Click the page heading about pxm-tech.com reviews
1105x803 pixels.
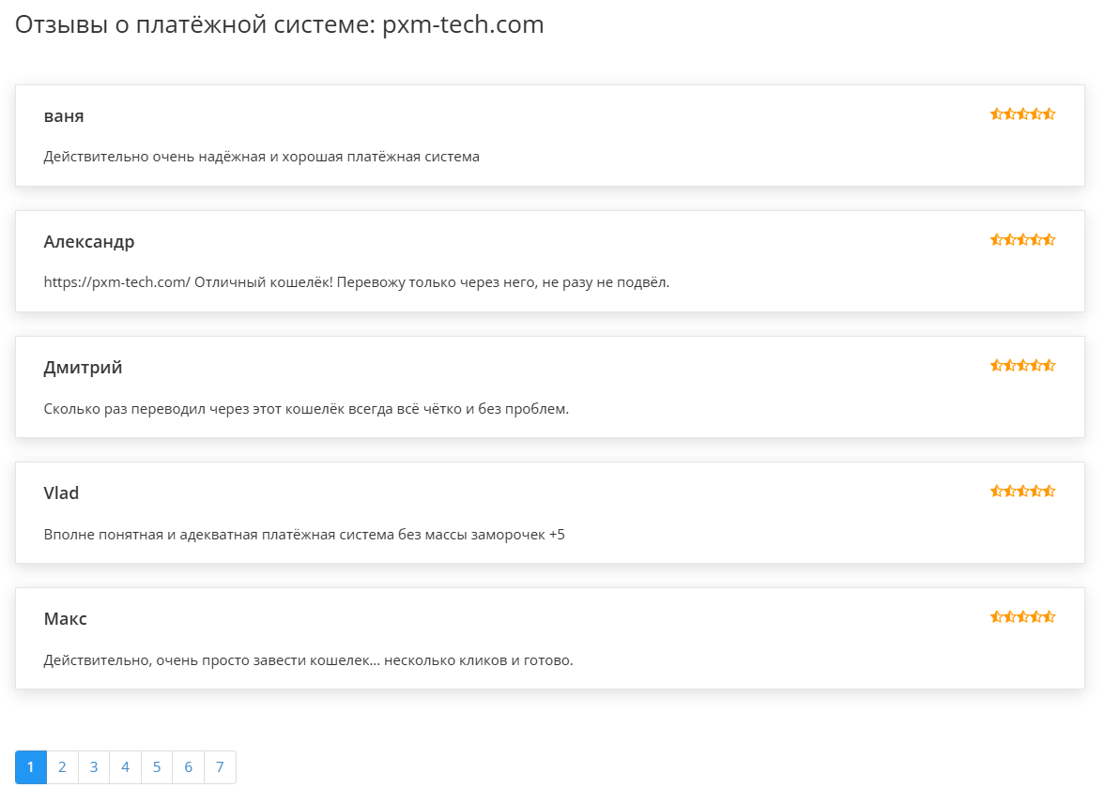pos(280,24)
